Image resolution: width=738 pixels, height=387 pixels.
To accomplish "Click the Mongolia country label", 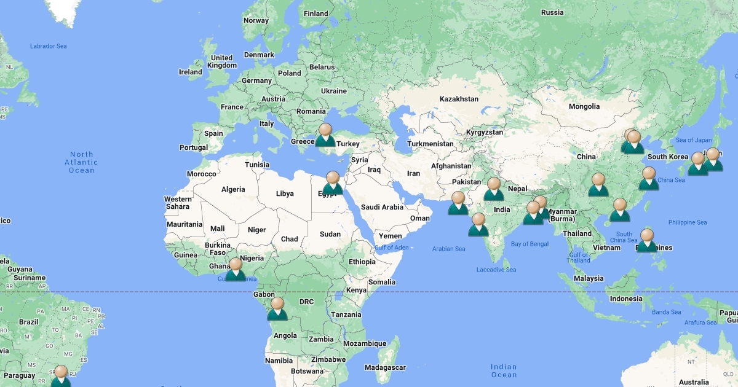I will pyautogui.click(x=584, y=106).
